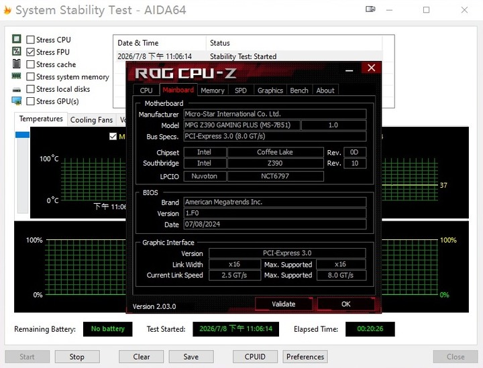Click the BIOS Date '07/08/2024' field
This screenshot has height=368, width=483.
[275, 224]
